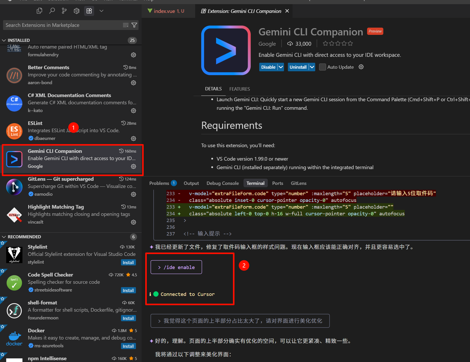The image size is (470, 362).
Task: Select the Stylelint extension icon
Action: point(14,255)
